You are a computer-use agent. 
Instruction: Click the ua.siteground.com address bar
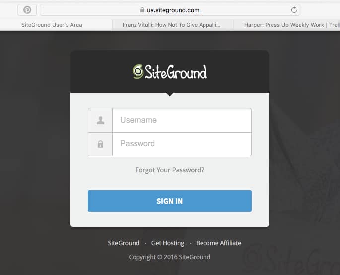coord(170,10)
